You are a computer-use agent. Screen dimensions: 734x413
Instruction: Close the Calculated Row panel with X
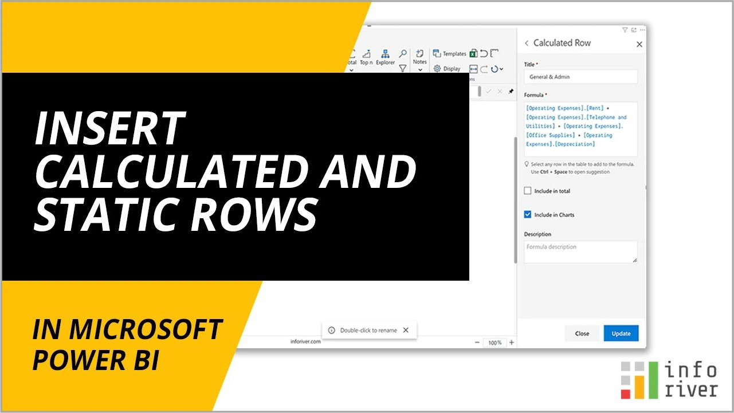(x=639, y=44)
